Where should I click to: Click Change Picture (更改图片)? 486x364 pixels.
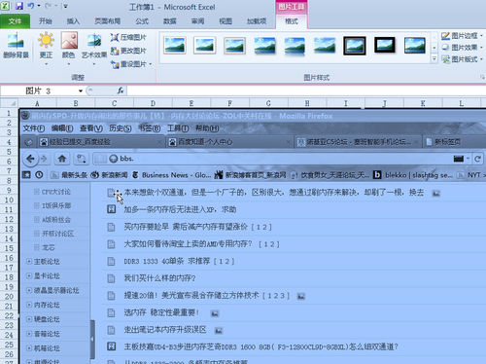[128, 51]
